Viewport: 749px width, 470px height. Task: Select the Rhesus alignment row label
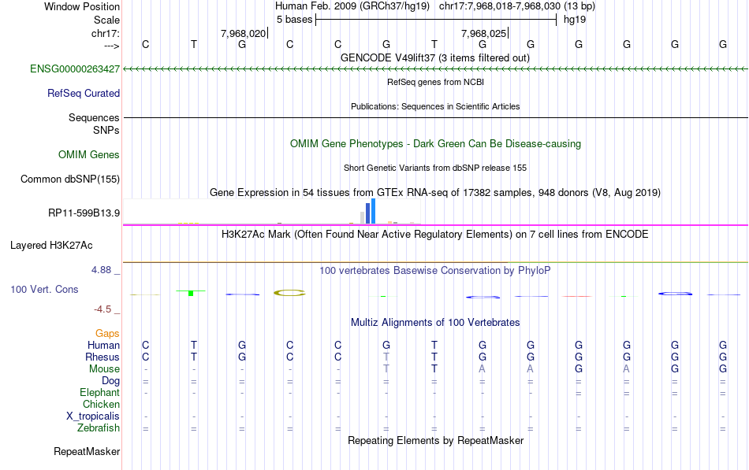coord(102,357)
